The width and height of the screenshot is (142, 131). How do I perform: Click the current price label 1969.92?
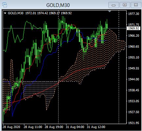point(133,28)
